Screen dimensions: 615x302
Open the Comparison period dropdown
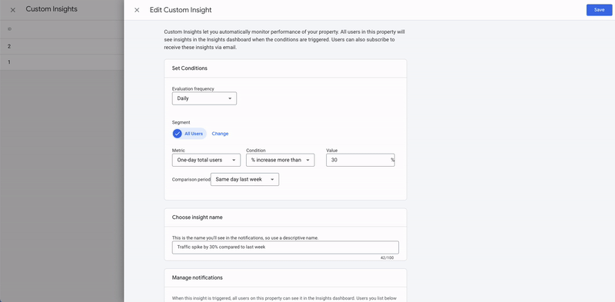pyautogui.click(x=244, y=180)
